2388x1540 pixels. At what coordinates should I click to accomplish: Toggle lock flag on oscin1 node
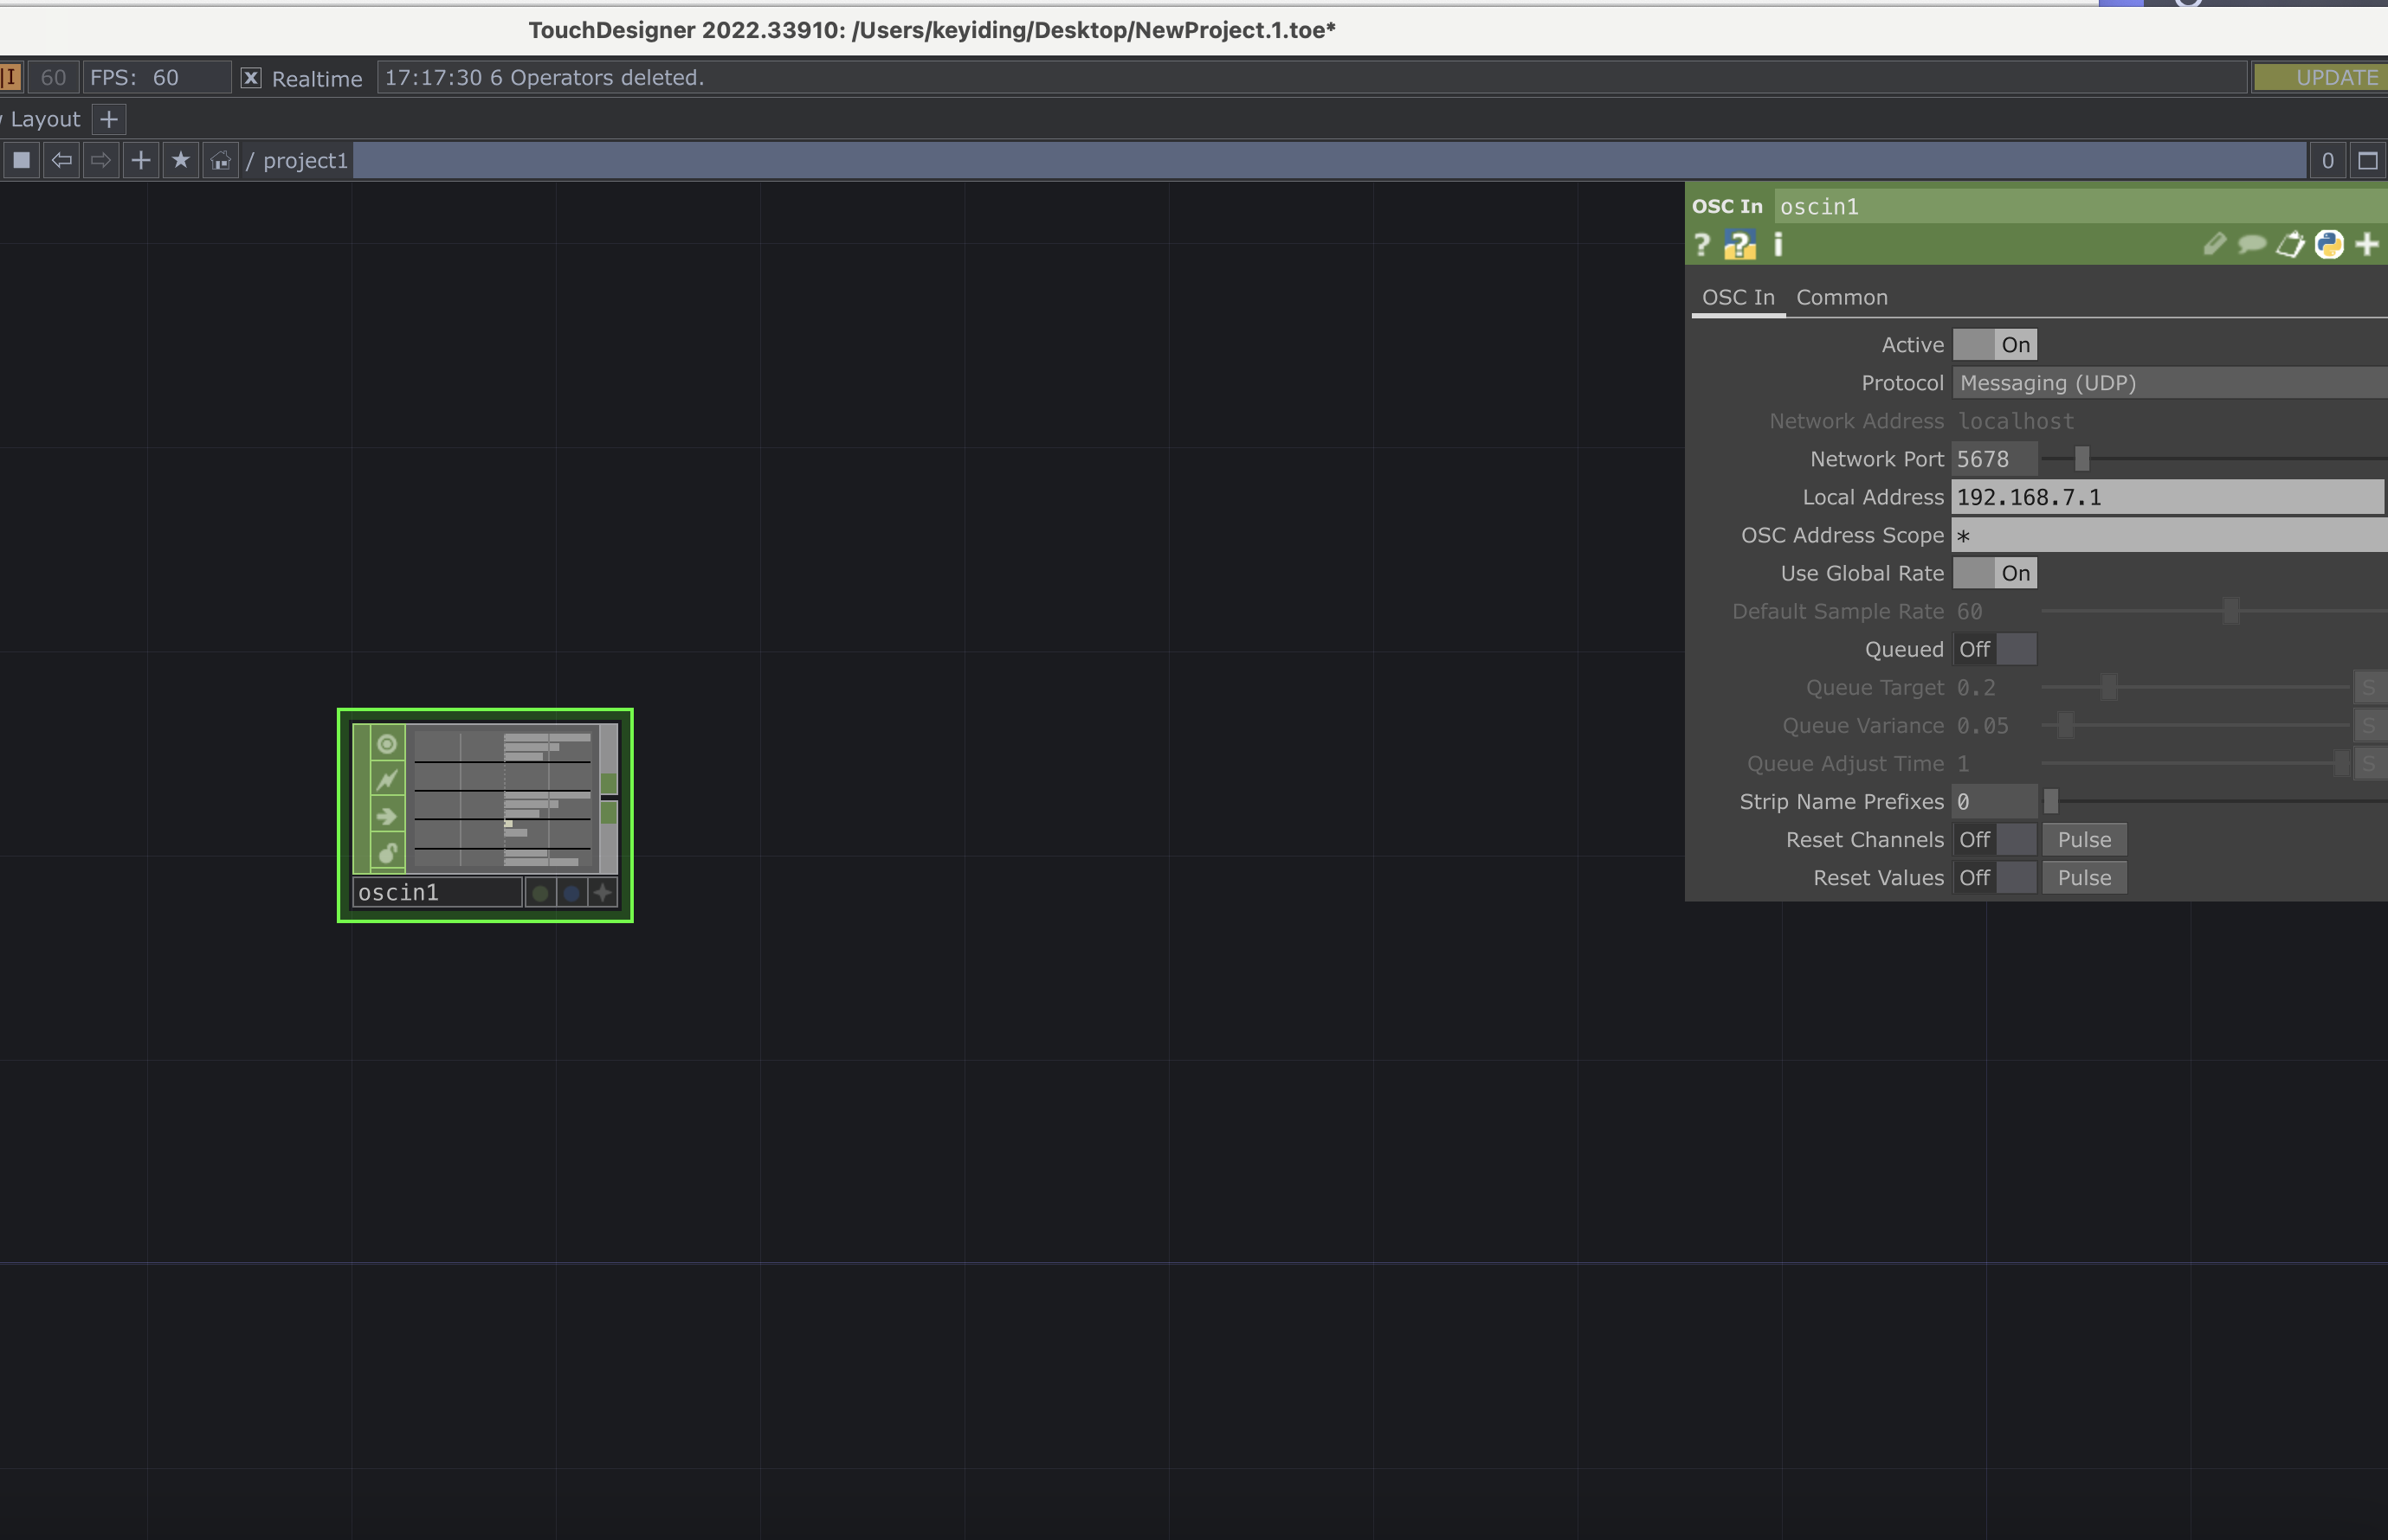(x=387, y=853)
